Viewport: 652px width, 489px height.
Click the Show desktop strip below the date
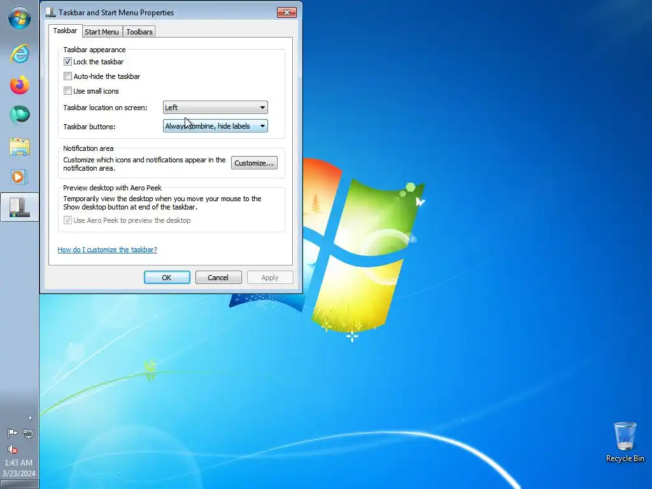[19, 485]
